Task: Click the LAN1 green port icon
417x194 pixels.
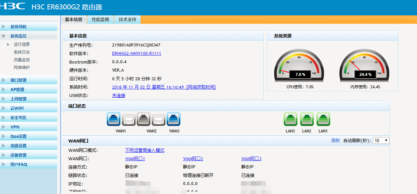Action: pyautogui.click(x=323, y=119)
